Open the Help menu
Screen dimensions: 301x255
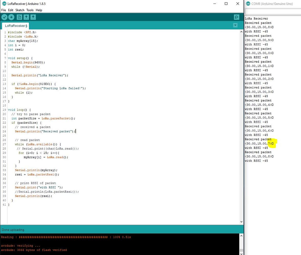click(39, 10)
